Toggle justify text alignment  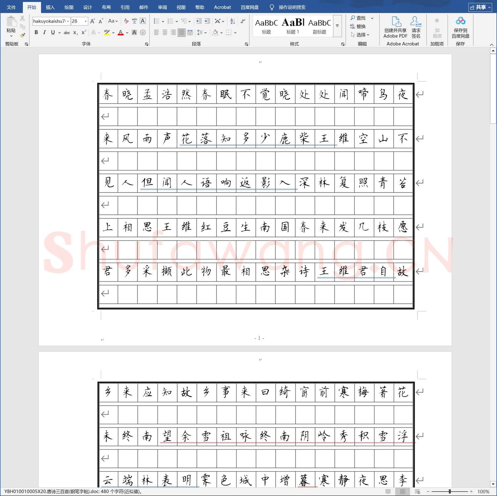181,32
